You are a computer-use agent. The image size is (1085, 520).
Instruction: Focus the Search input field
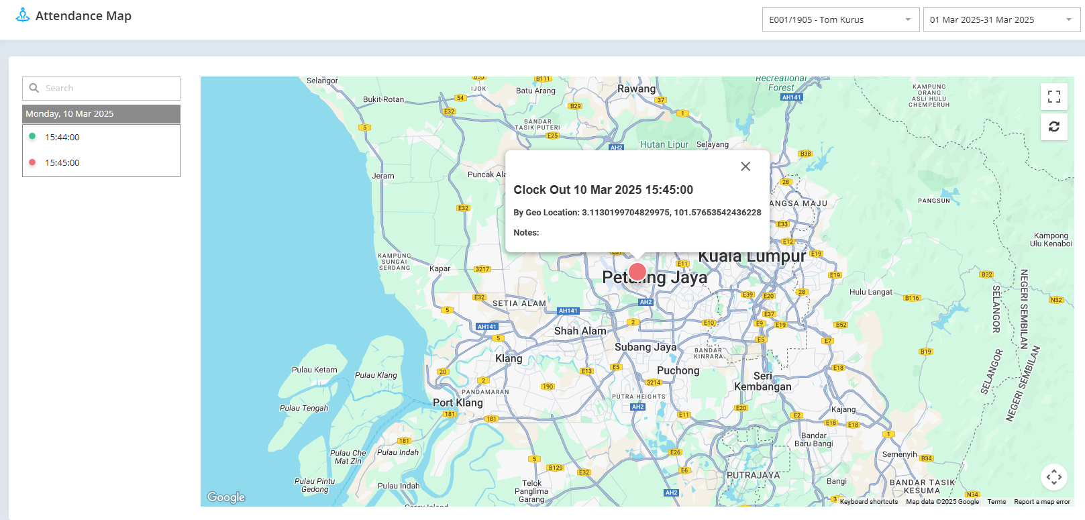(x=101, y=88)
